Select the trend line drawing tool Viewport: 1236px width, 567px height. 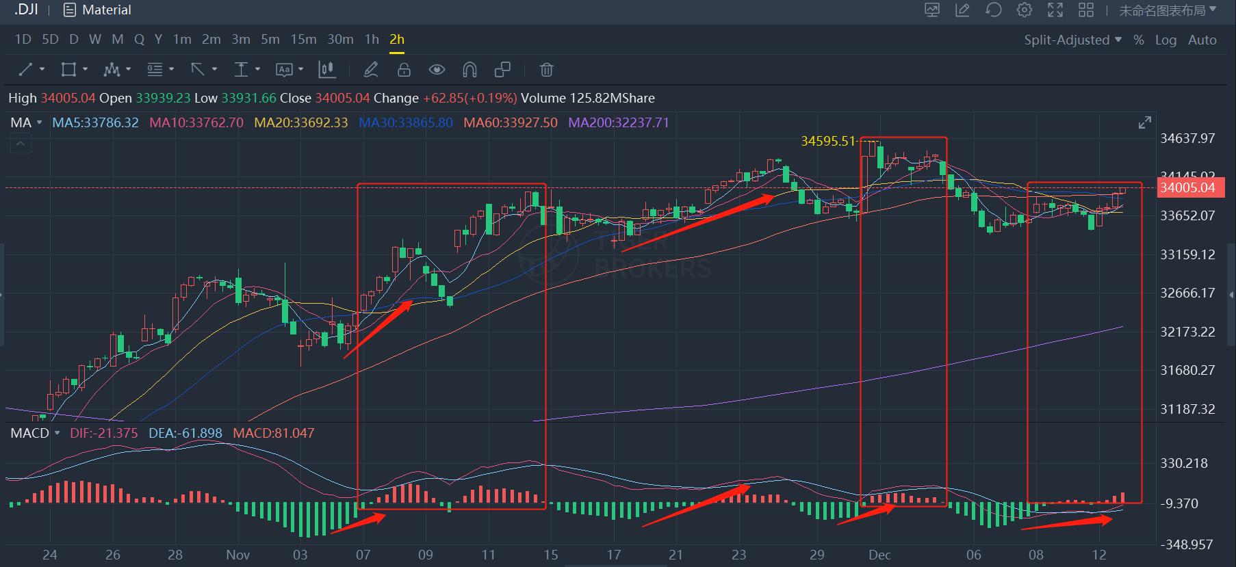25,69
